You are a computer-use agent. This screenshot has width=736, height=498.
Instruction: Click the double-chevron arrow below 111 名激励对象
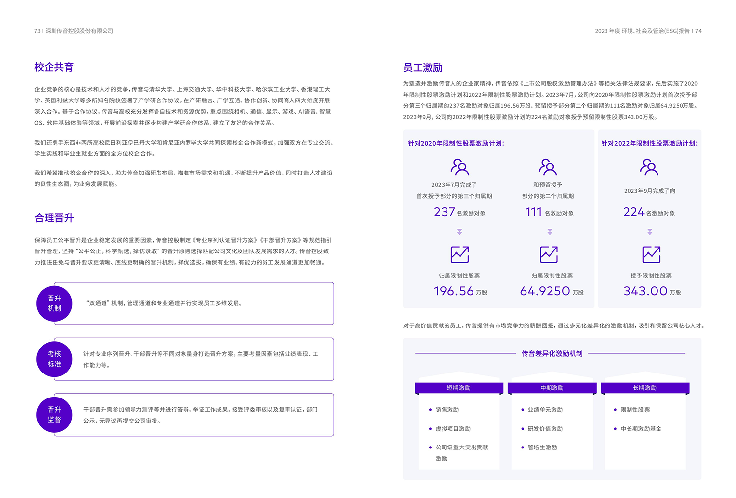click(x=550, y=232)
